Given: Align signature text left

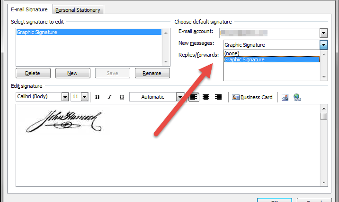Looking at the screenshot, I should pyautogui.click(x=194, y=97).
